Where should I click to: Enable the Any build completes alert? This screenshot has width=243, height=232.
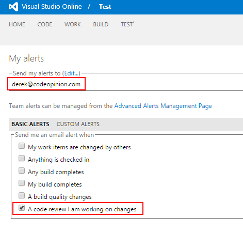pyautogui.click(x=22, y=171)
